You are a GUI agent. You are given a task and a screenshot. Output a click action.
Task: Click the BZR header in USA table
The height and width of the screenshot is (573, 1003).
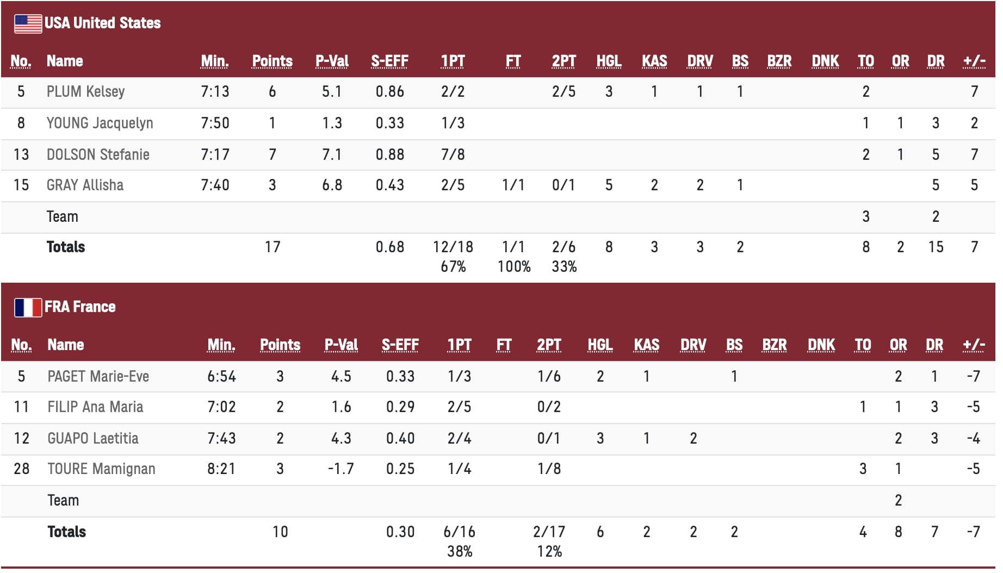tap(779, 61)
